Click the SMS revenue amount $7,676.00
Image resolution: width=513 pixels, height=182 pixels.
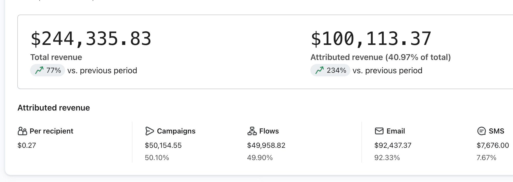pos(493,145)
